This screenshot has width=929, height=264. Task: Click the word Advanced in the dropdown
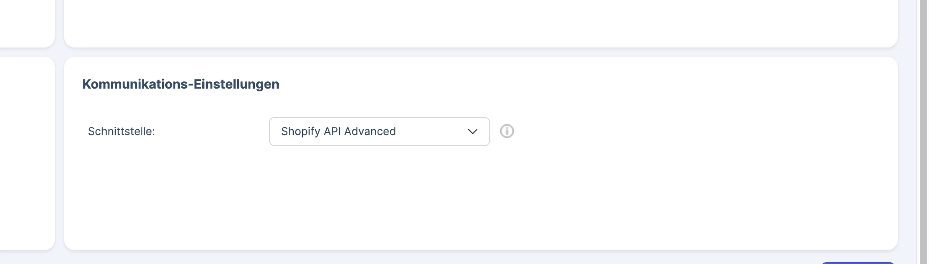(x=370, y=132)
